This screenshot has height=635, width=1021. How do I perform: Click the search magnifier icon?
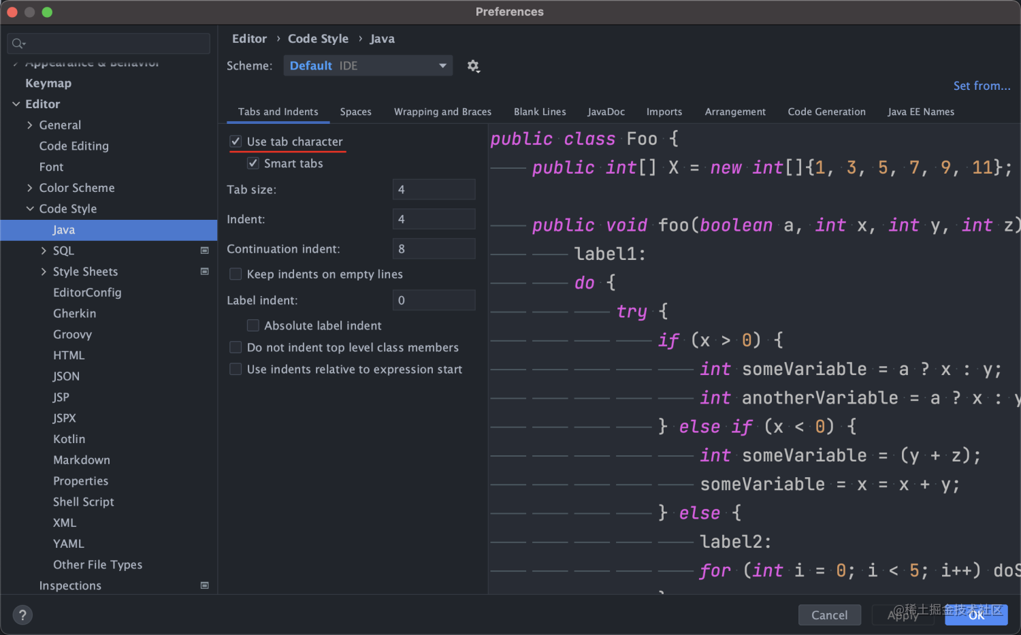pyautogui.click(x=18, y=44)
